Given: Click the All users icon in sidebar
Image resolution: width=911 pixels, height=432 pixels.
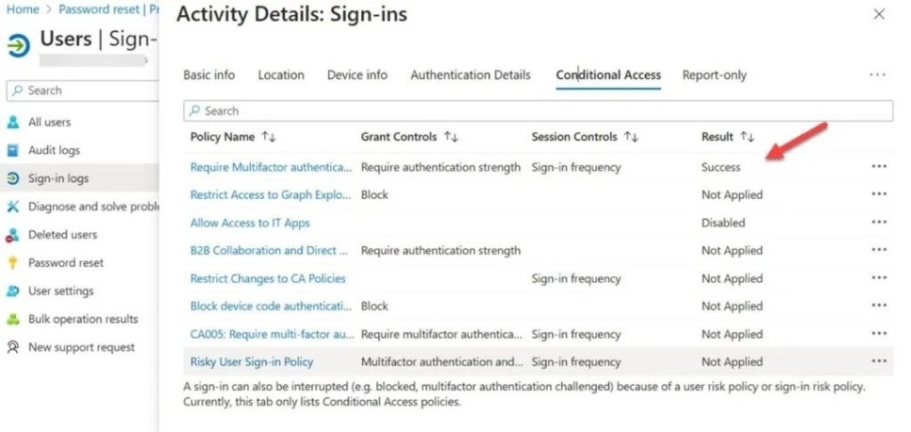Looking at the screenshot, I should pyautogui.click(x=13, y=122).
